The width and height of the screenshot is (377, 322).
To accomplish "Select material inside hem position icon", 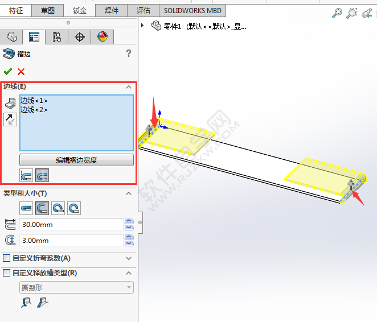I will point(26,175).
